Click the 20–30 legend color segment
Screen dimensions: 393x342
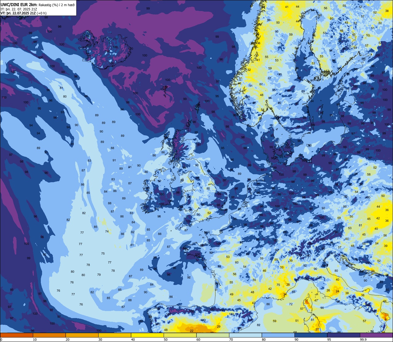tap(82, 335)
